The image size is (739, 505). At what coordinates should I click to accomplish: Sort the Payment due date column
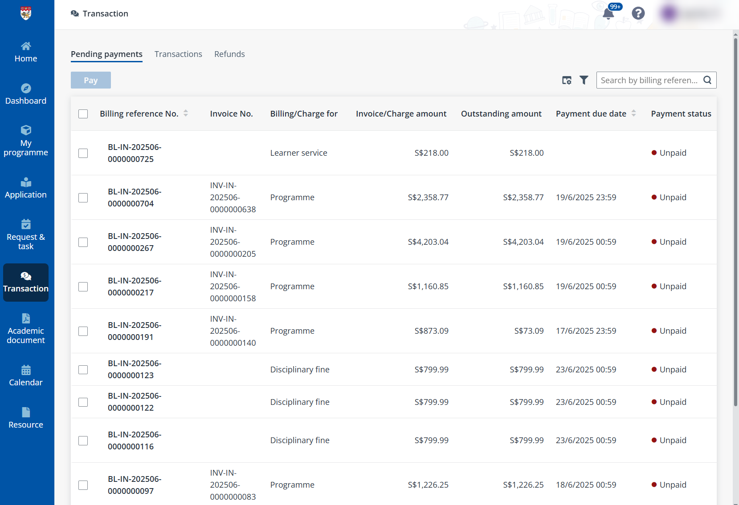click(x=634, y=113)
